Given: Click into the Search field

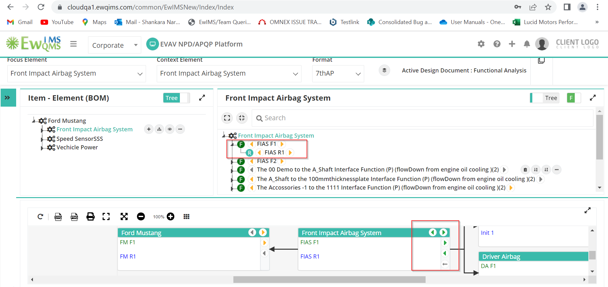Looking at the screenshot, I should tap(422, 118).
